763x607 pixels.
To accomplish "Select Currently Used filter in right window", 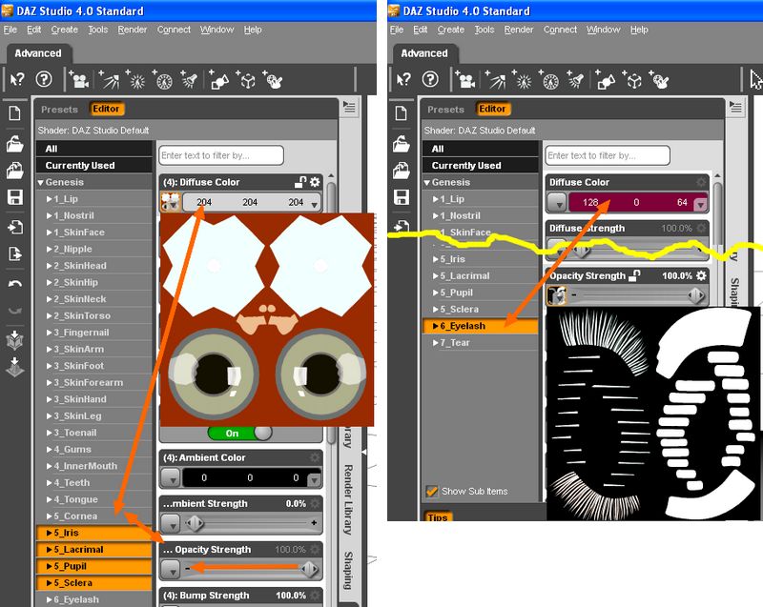I will 481,165.
